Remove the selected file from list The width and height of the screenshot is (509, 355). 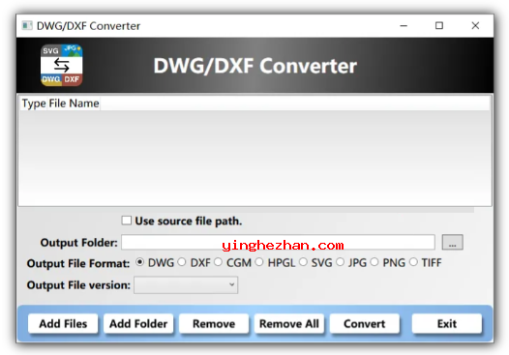(x=214, y=323)
